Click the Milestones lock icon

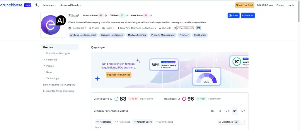(236, 122)
